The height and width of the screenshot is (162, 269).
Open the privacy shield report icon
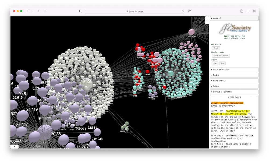click(80, 11)
